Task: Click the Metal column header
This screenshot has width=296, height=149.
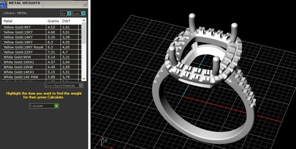Action: (x=24, y=21)
